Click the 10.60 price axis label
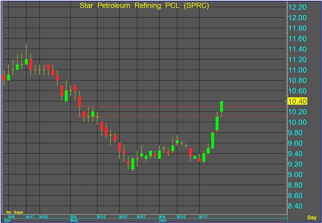This screenshot has width=322, height=223. click(297, 91)
